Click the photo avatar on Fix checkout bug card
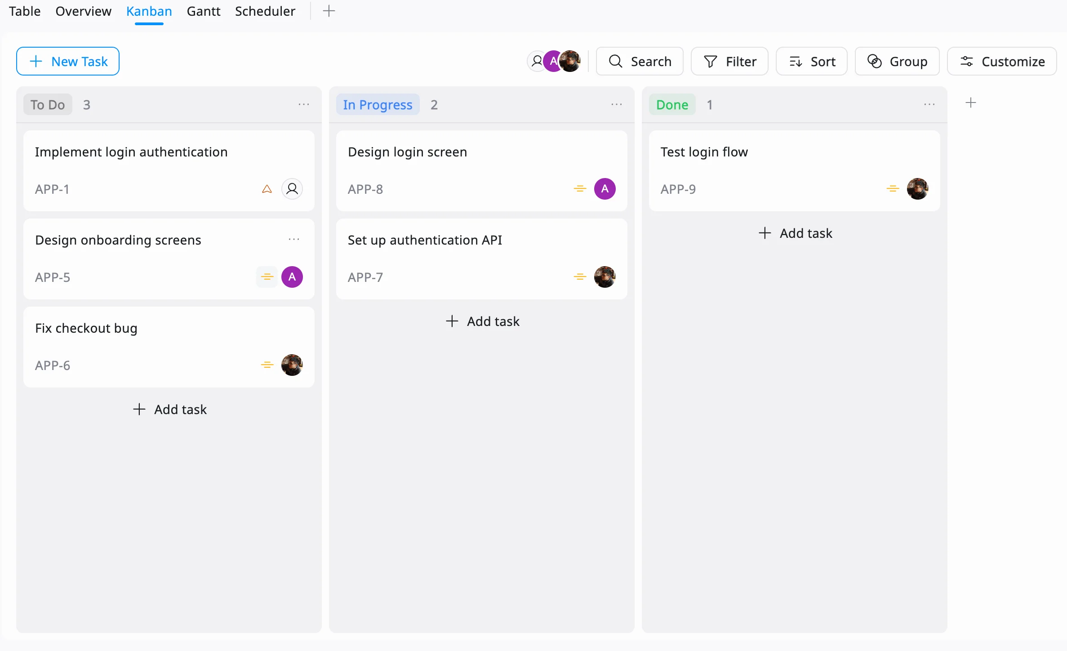1067x651 pixels. 292,365
